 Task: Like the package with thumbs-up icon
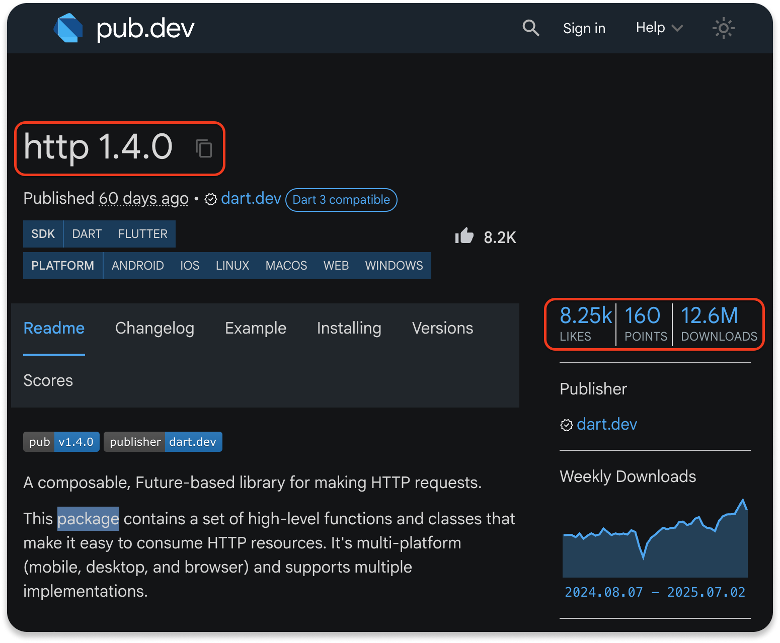pos(464,236)
